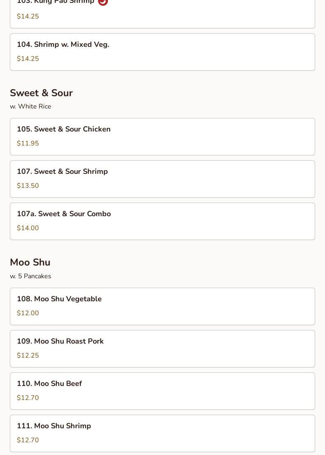Click the $14.00 price of Sweet & Sour Combo

28,228
